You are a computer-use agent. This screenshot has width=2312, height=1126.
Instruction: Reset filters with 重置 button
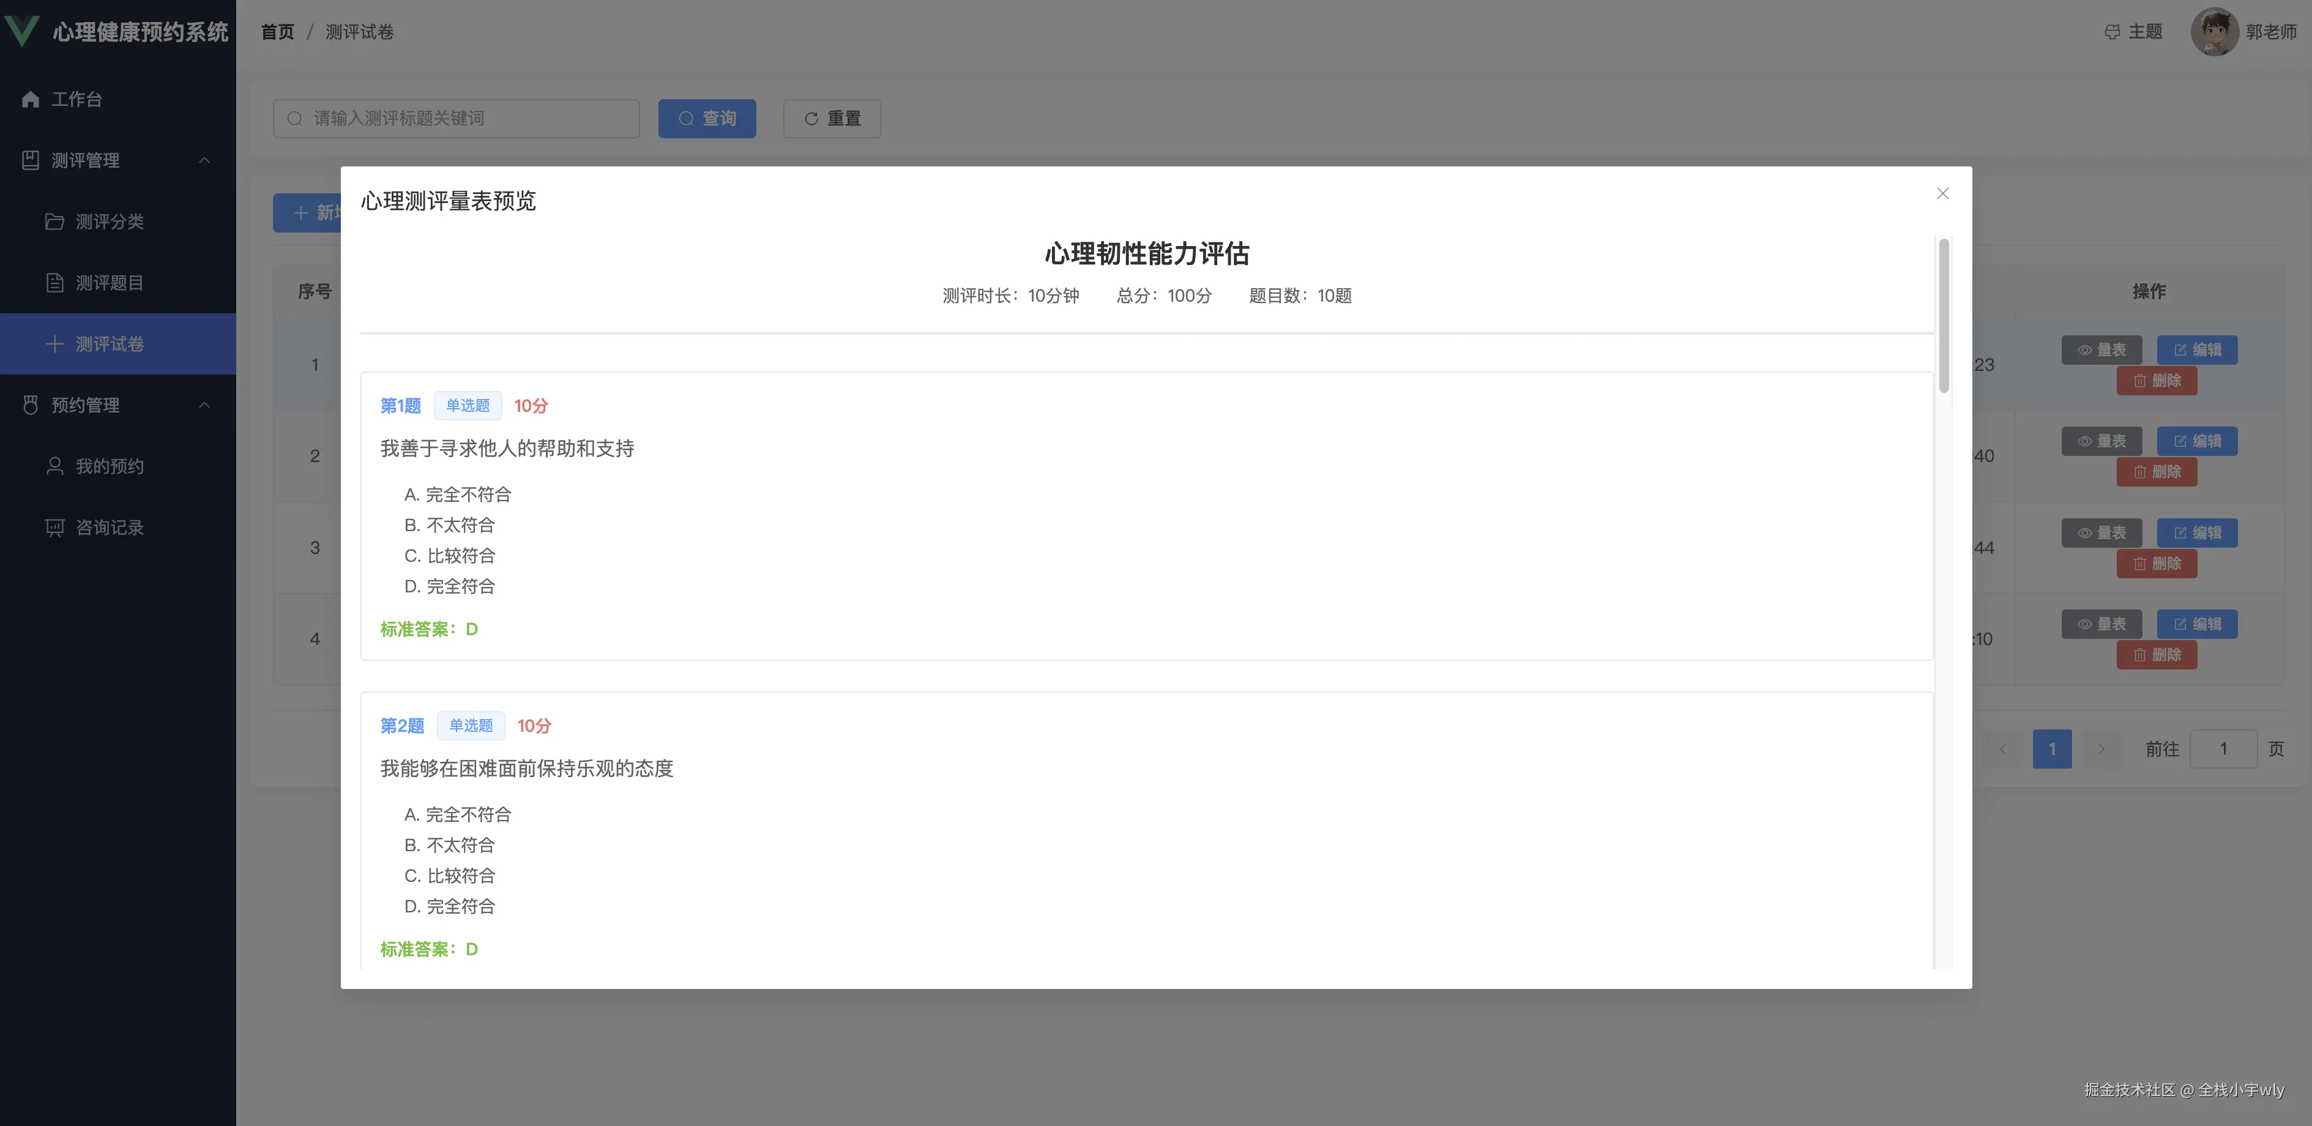(831, 117)
